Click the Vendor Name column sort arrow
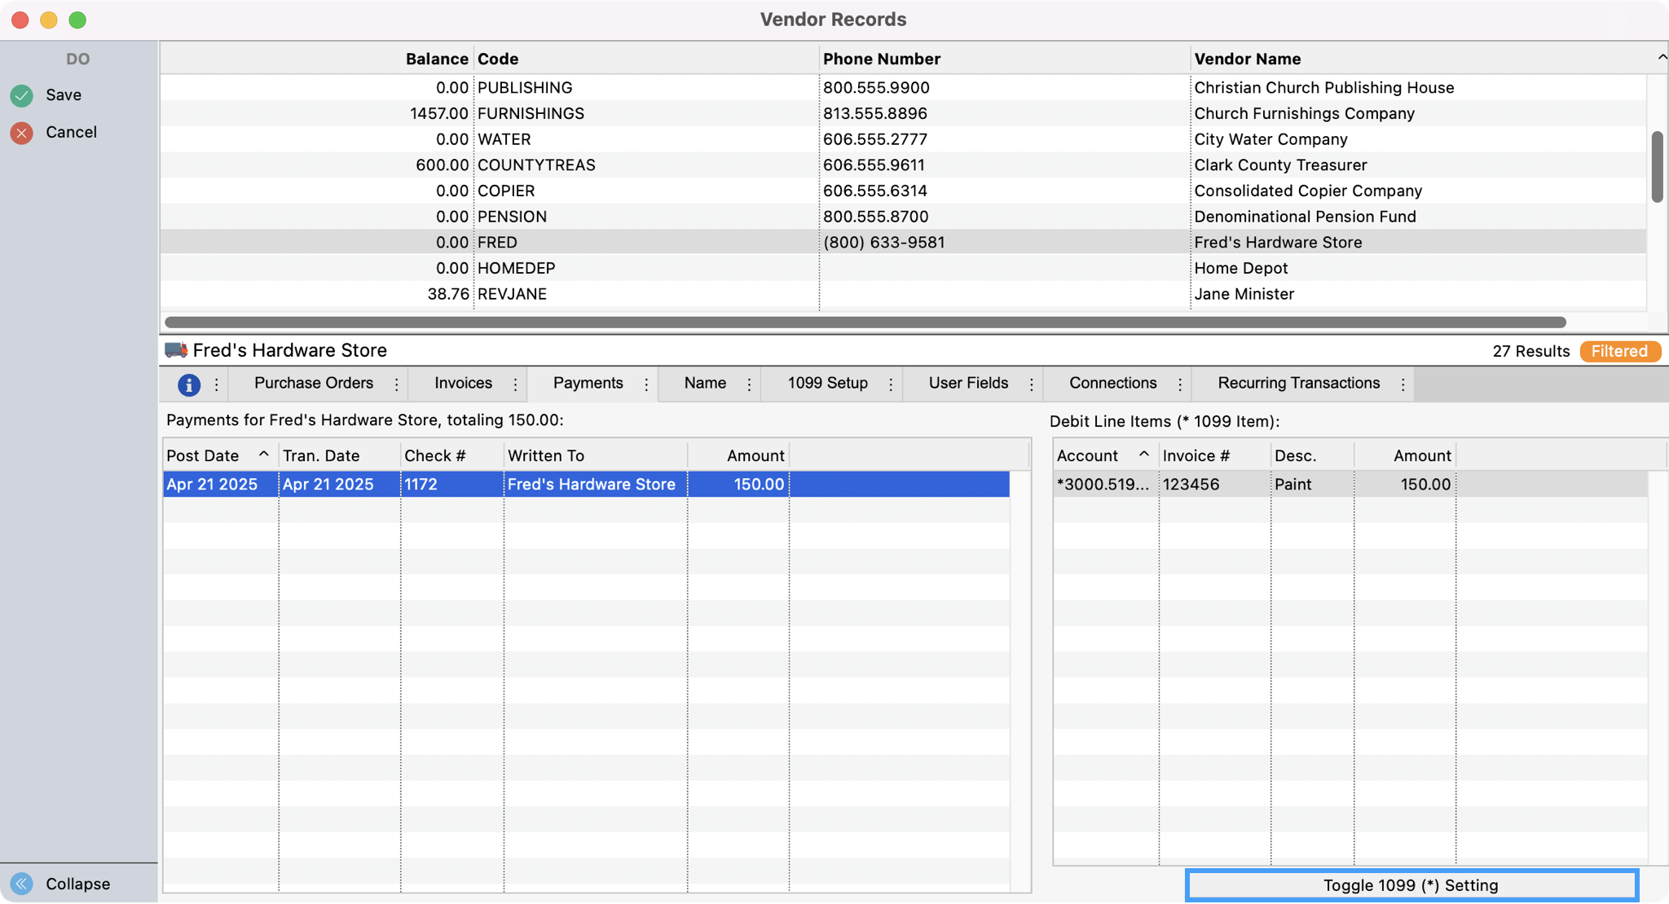 coord(1661,57)
